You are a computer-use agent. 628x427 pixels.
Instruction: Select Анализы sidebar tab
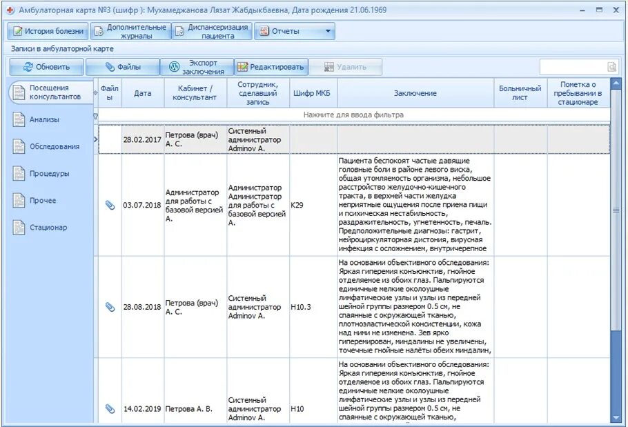coord(44,119)
